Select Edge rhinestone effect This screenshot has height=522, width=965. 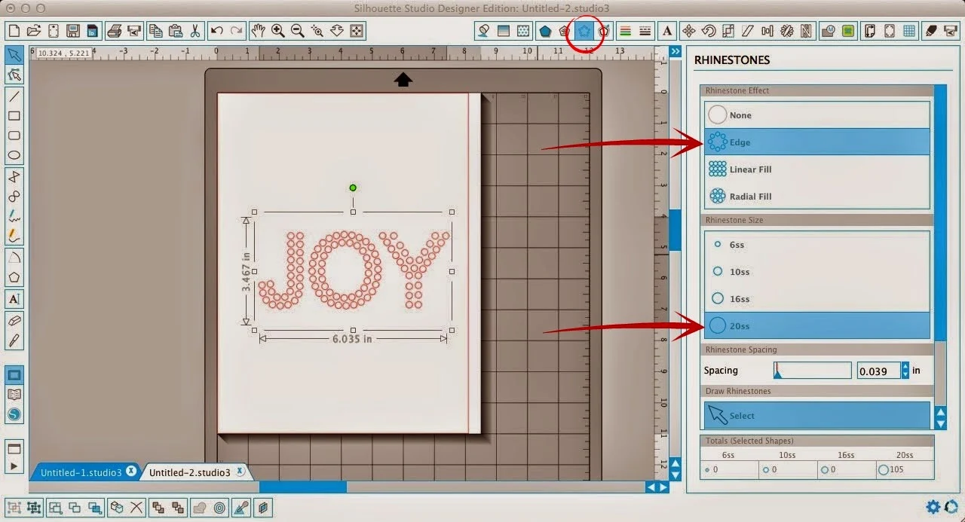817,142
